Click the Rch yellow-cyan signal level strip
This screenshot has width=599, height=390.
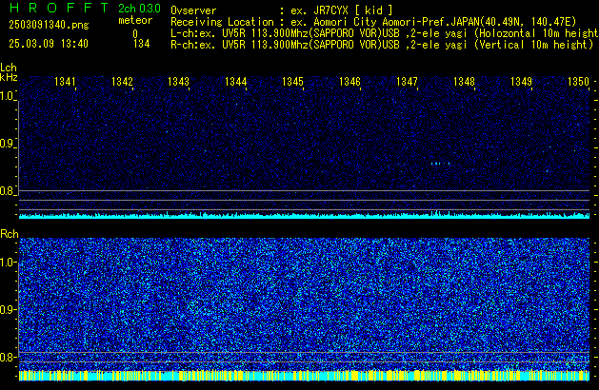[304, 376]
